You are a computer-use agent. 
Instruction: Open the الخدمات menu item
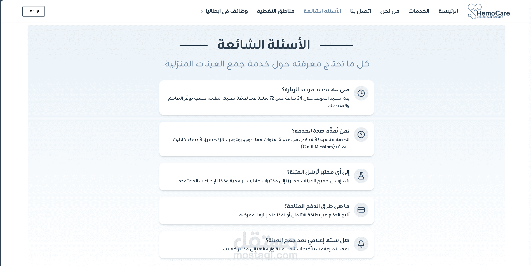(x=419, y=11)
